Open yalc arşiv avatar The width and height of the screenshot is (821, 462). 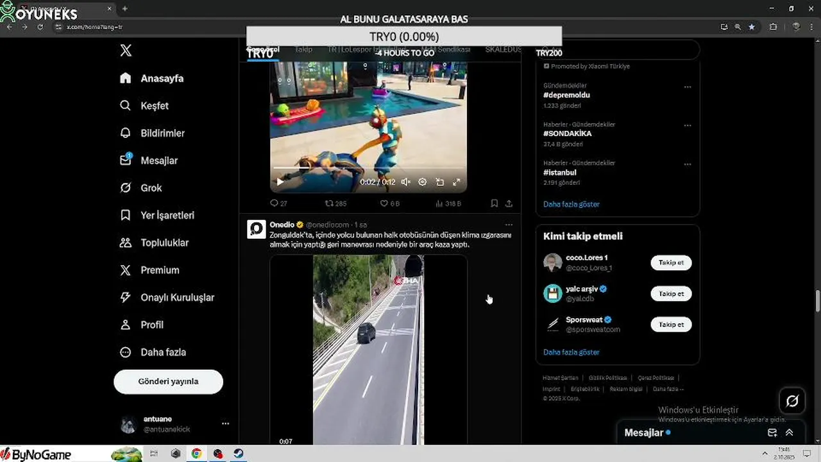553,294
